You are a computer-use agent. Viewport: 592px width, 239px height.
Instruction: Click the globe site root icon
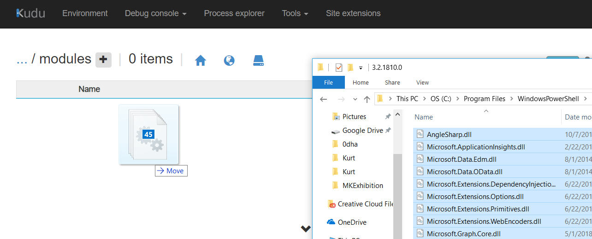click(229, 60)
